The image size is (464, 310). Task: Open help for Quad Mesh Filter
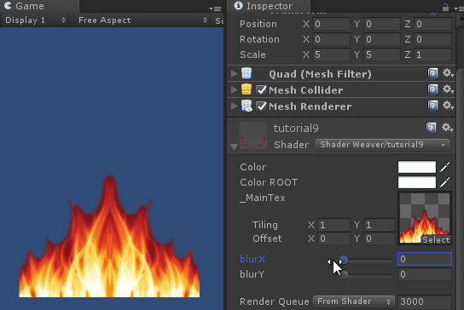432,73
